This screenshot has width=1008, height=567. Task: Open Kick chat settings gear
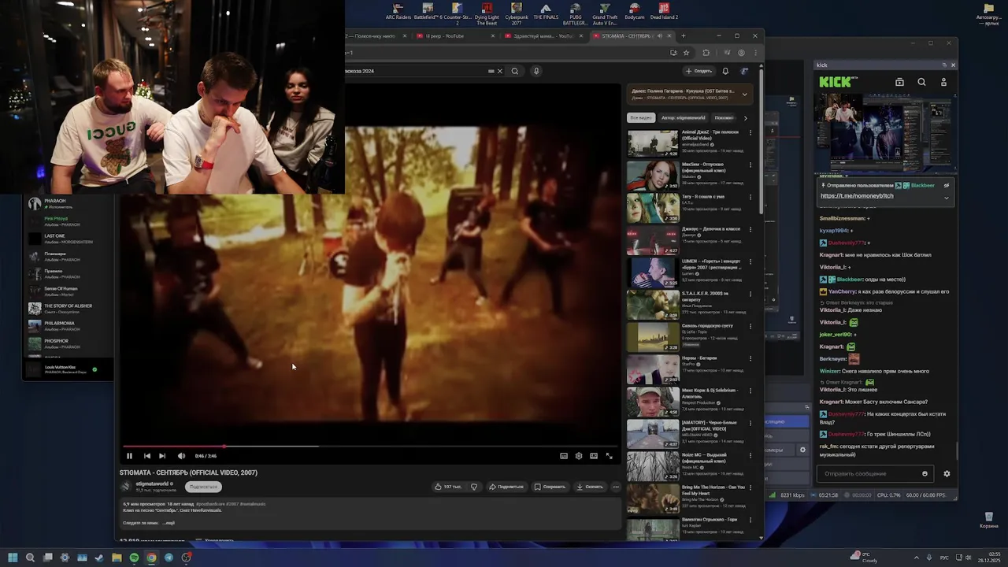pos(947,473)
